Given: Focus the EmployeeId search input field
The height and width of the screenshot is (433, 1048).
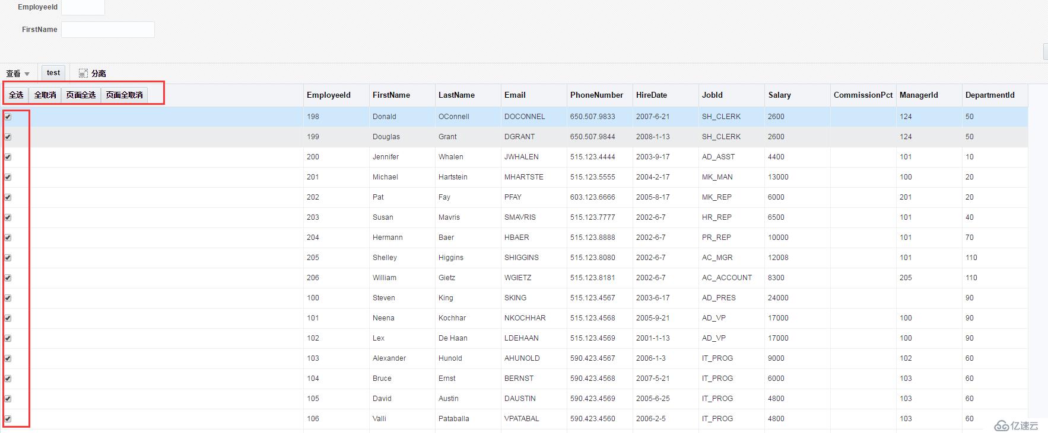Looking at the screenshot, I should (83, 7).
